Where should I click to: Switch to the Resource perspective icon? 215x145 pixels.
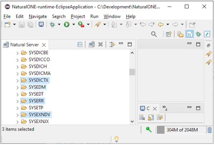click(180, 34)
